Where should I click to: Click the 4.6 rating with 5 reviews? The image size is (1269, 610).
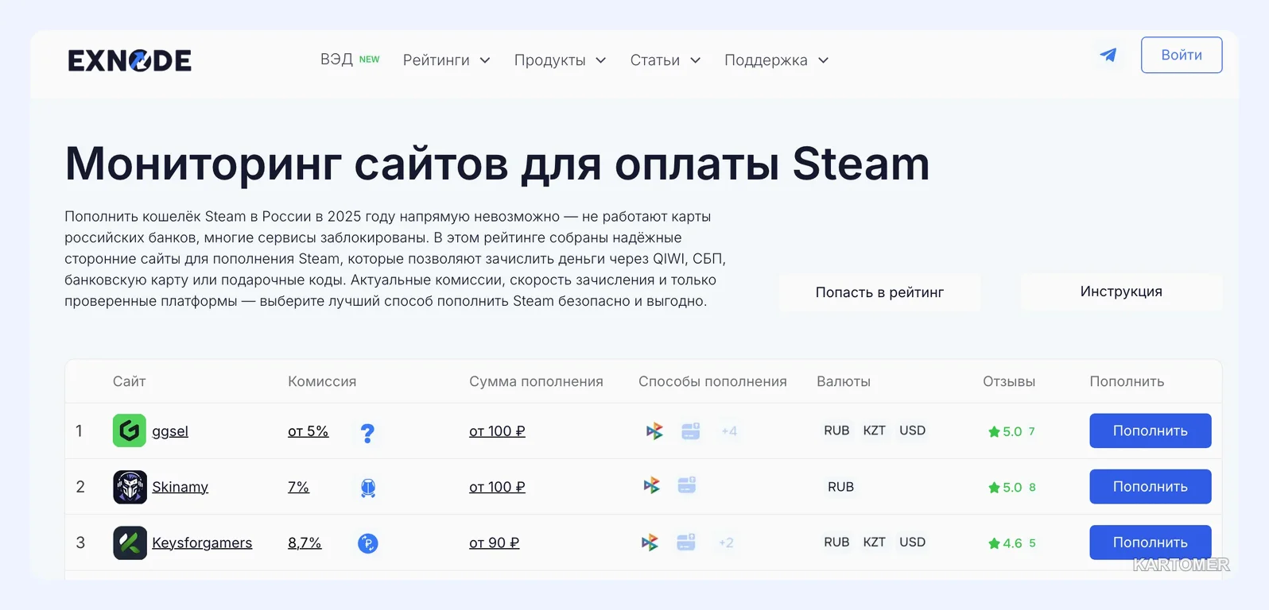click(x=1011, y=543)
